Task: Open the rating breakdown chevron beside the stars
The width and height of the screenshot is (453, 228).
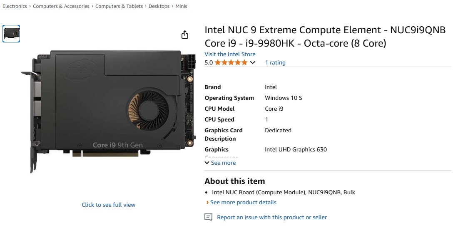Action: tap(252, 62)
